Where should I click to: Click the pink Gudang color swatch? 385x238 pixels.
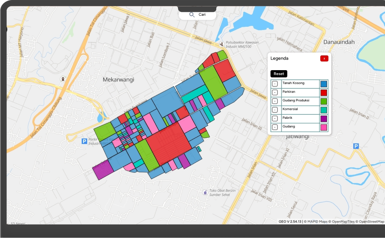click(324, 127)
